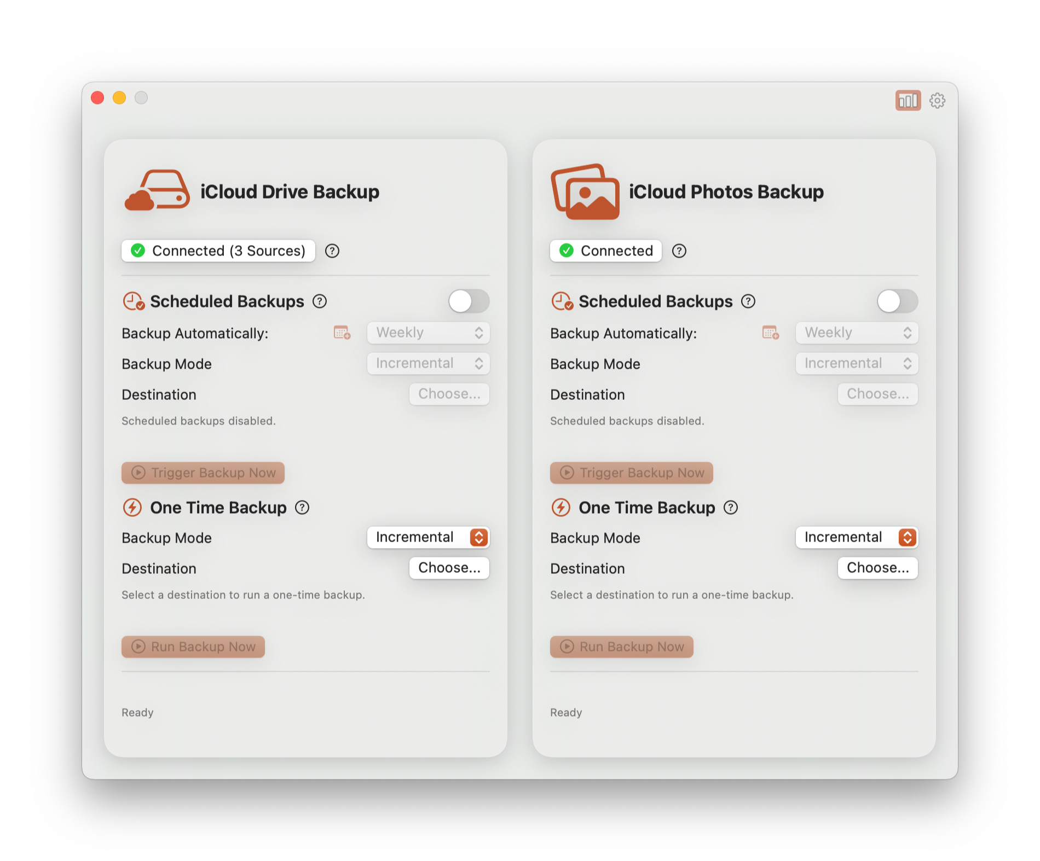The height and width of the screenshot is (861, 1040).
Task: Open help next to Connected (3 Sources)
Action: pyautogui.click(x=332, y=251)
